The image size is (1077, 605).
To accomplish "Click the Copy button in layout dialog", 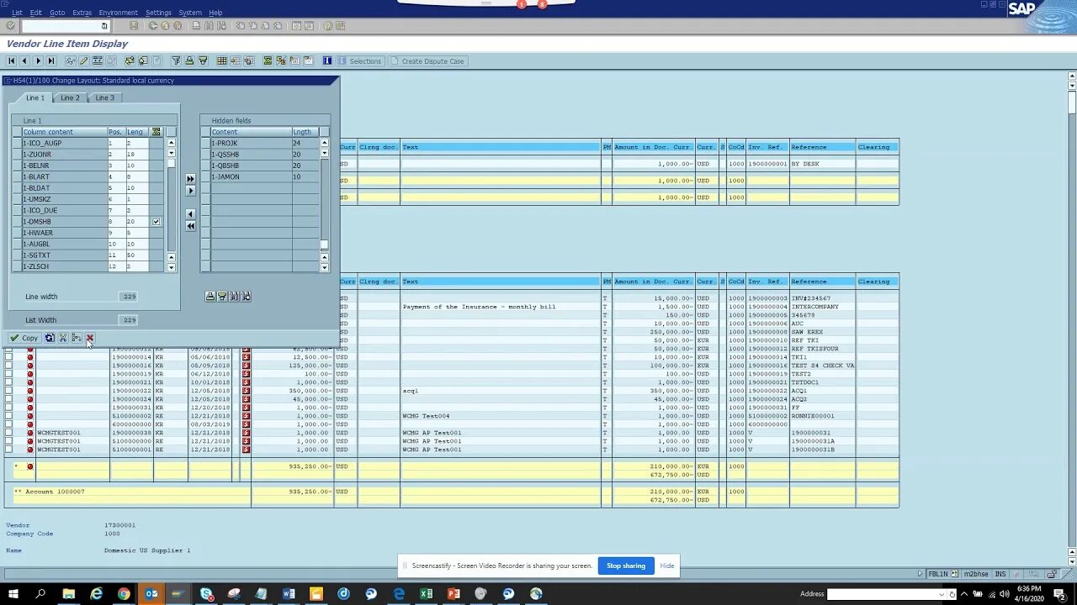I will pyautogui.click(x=24, y=338).
